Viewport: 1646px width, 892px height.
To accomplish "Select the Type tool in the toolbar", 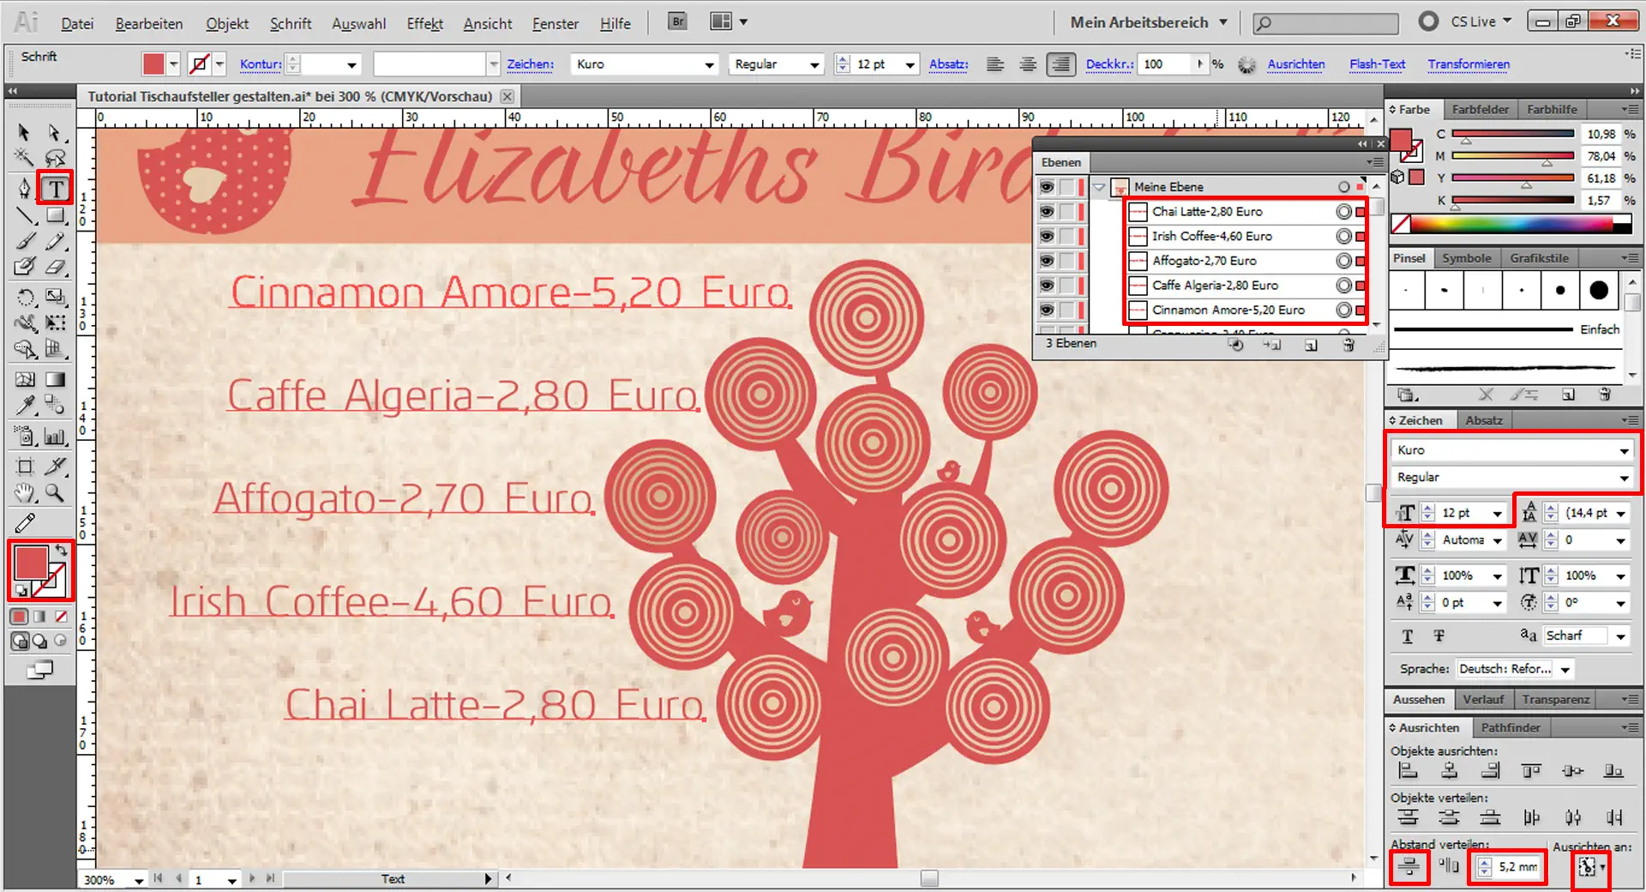I will pyautogui.click(x=55, y=188).
